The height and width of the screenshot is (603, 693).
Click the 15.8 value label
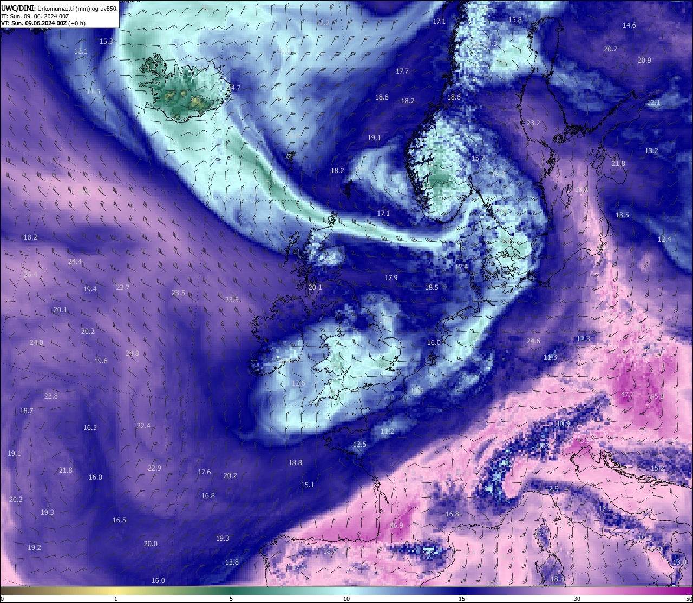pos(515,19)
